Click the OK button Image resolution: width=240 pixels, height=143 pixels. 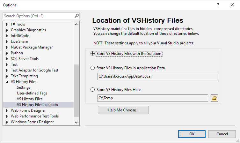(192, 134)
